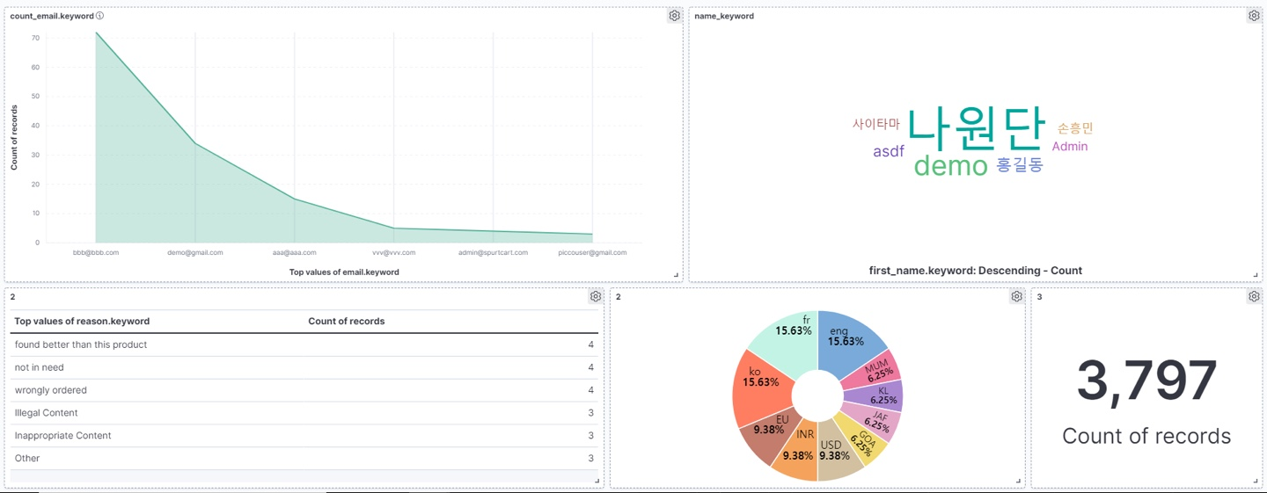
Task: Click the bbb@bbb.com axis label
Action: coord(96,252)
